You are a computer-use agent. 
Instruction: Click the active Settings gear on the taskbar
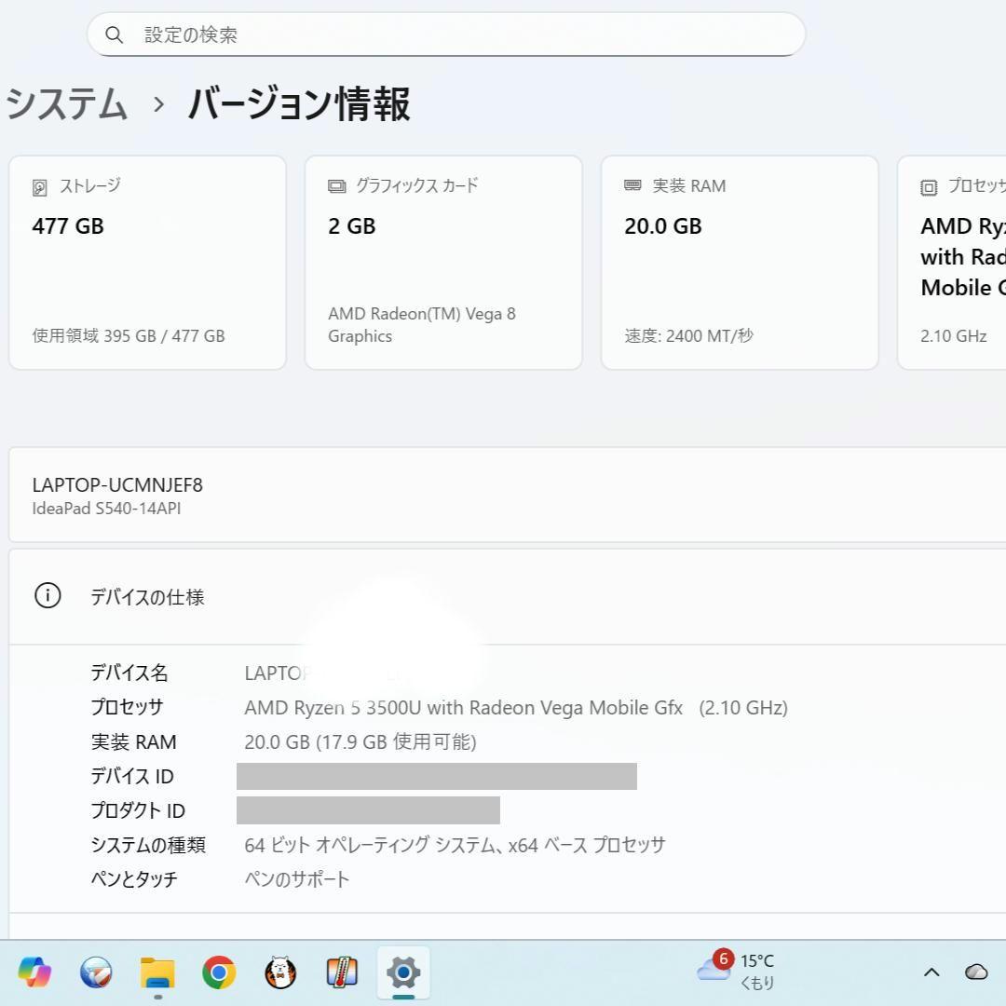(402, 972)
